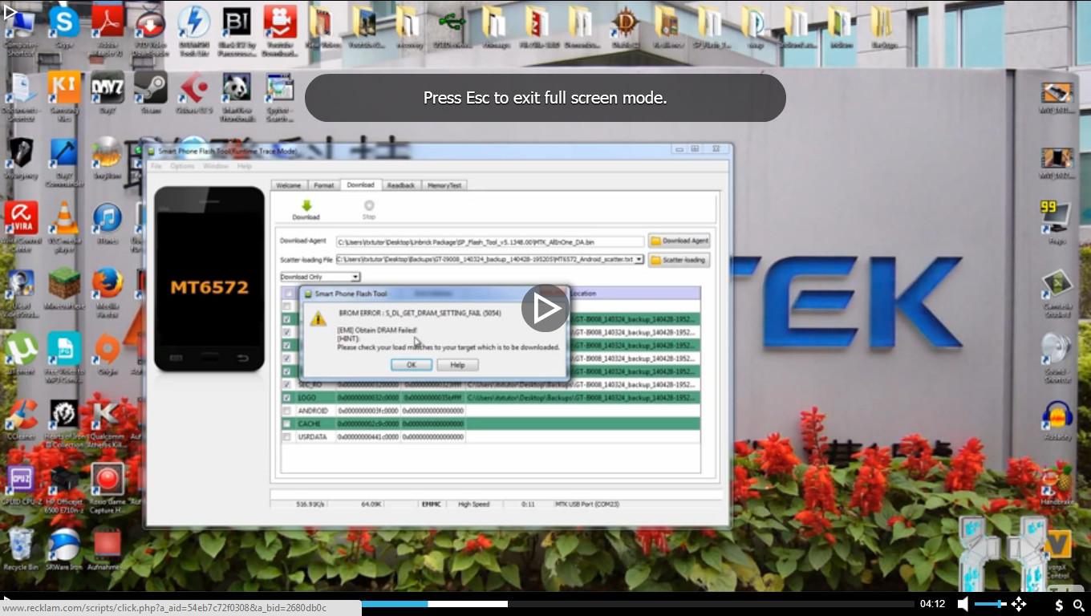The height and width of the screenshot is (616, 1091).
Task: Play the video with the center play button
Action: 545,308
